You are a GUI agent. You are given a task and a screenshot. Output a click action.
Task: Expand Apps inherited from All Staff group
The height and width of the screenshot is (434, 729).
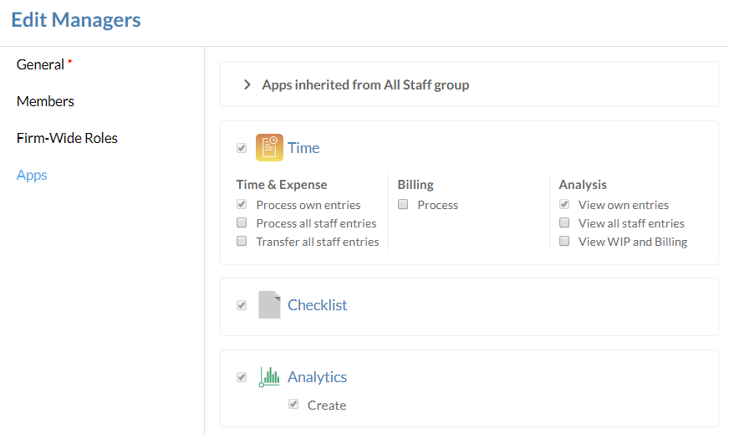coord(247,84)
